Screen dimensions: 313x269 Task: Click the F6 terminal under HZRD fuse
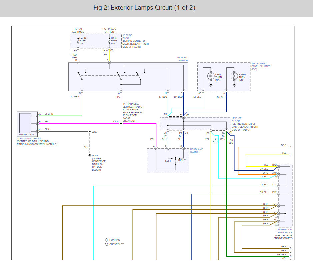(x=75, y=50)
